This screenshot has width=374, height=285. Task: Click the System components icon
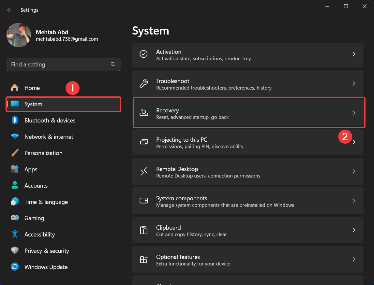tap(143, 201)
